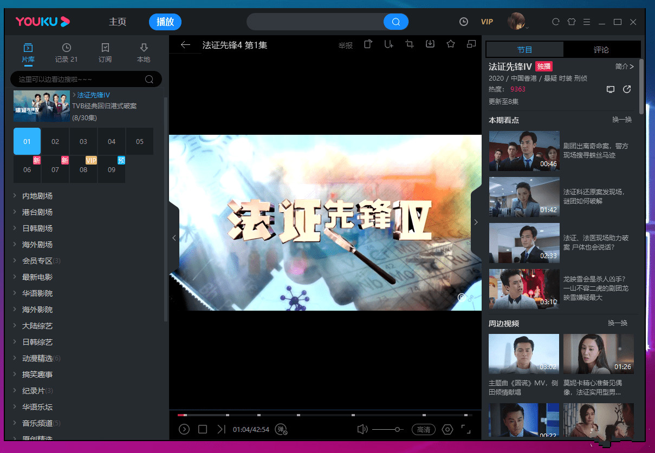Screen dimensions: 655x453
Task: Click the 举报 report link
Action: [346, 45]
